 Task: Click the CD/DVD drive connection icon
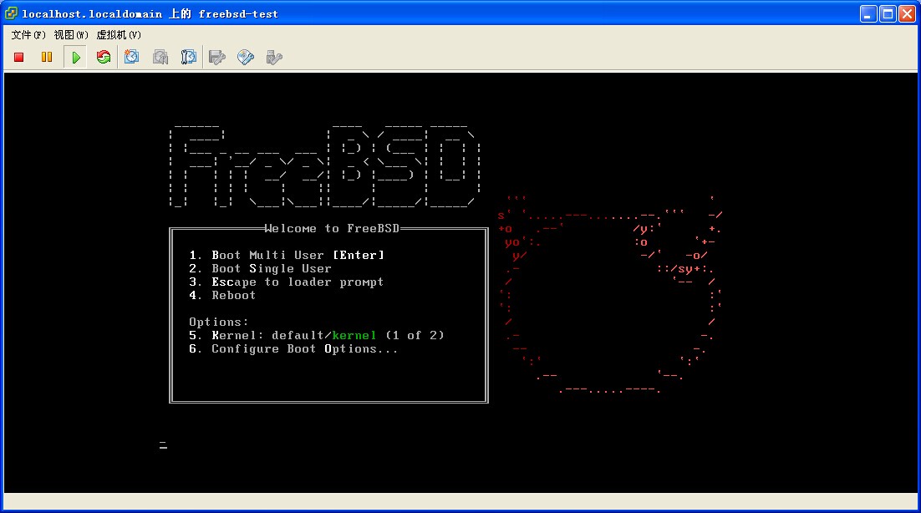pyautogui.click(x=246, y=57)
